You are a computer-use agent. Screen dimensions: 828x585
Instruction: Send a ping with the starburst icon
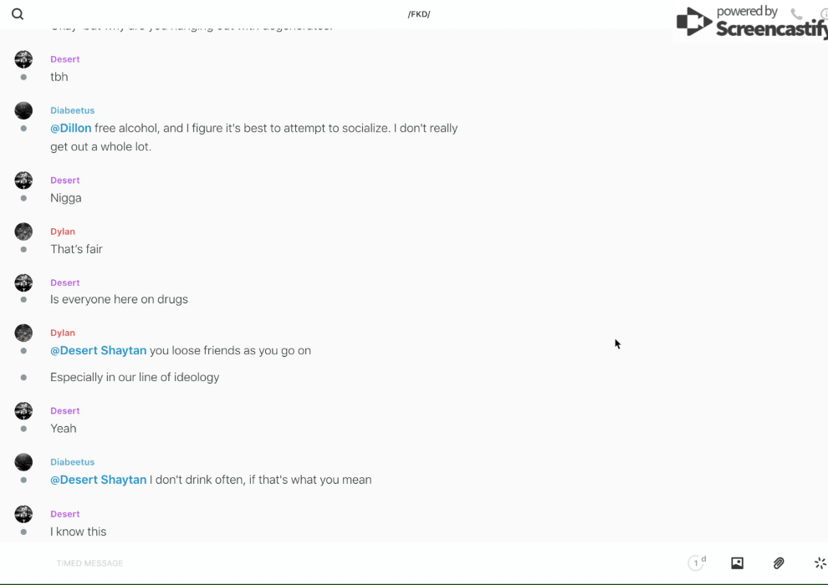(820, 563)
